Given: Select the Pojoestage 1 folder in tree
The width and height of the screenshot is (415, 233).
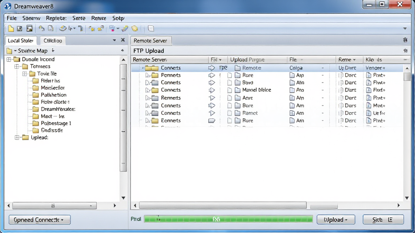Looking at the screenshot, I should click(56, 123).
